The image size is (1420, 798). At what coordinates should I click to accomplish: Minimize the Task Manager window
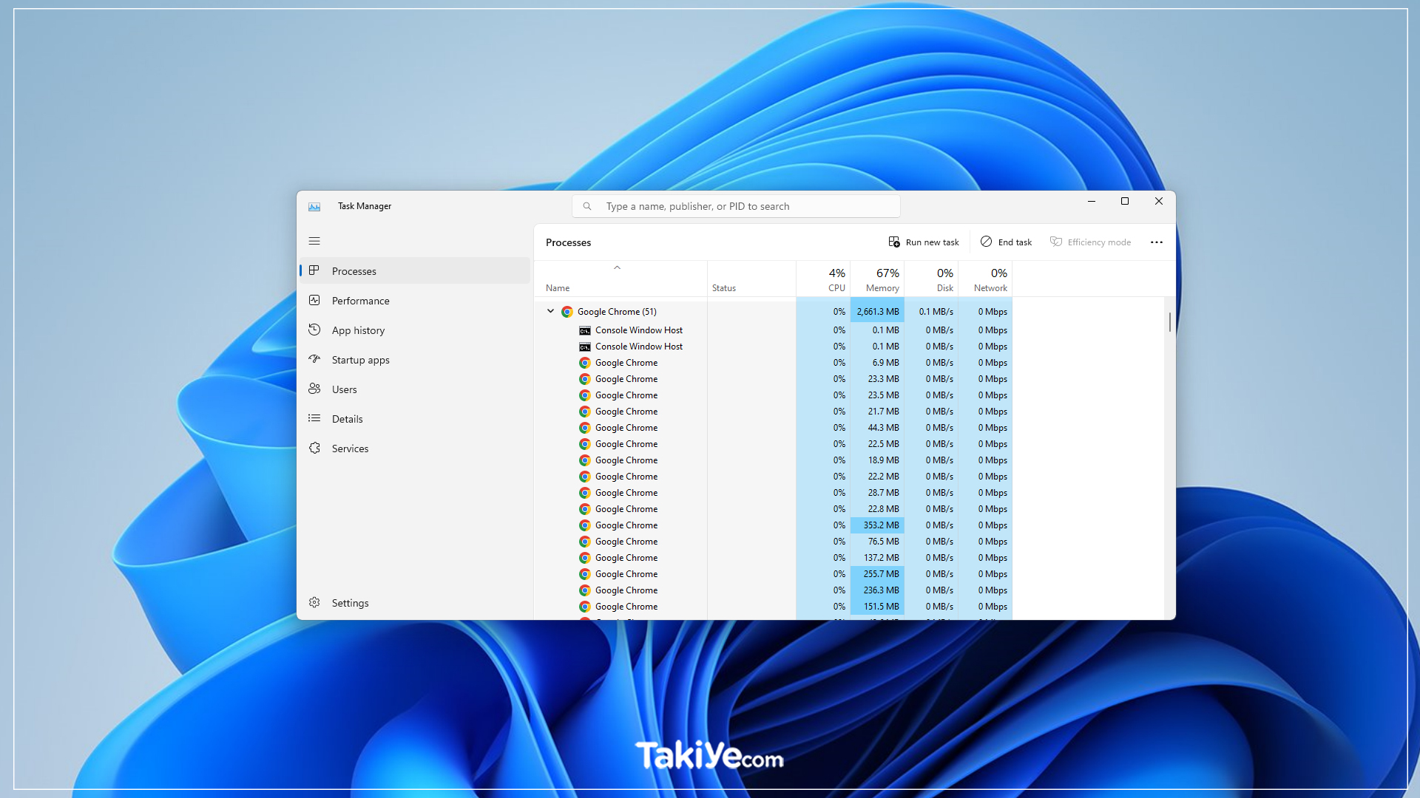1091,201
